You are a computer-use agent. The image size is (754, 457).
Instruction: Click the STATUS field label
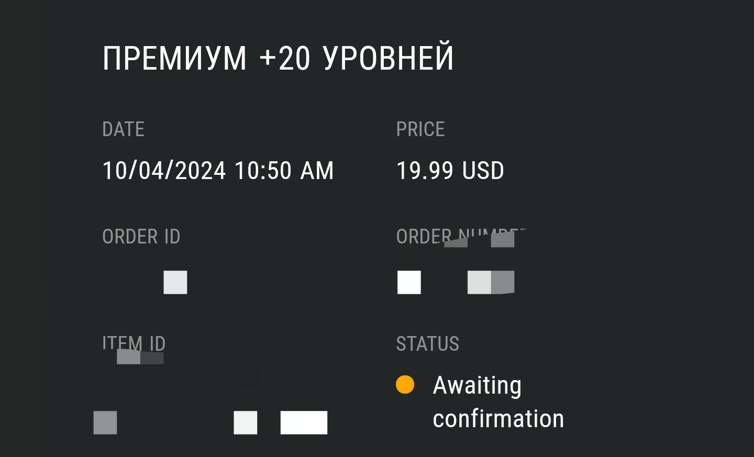click(427, 344)
